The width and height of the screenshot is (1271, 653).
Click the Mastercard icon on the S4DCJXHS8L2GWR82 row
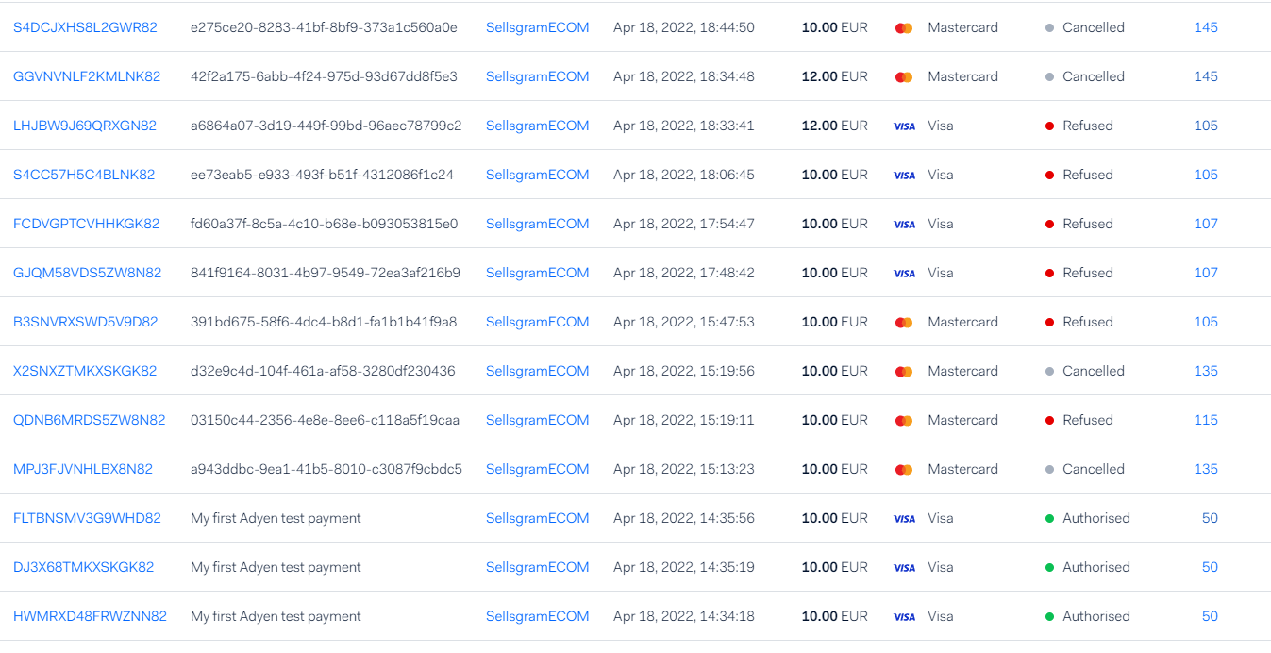[904, 27]
